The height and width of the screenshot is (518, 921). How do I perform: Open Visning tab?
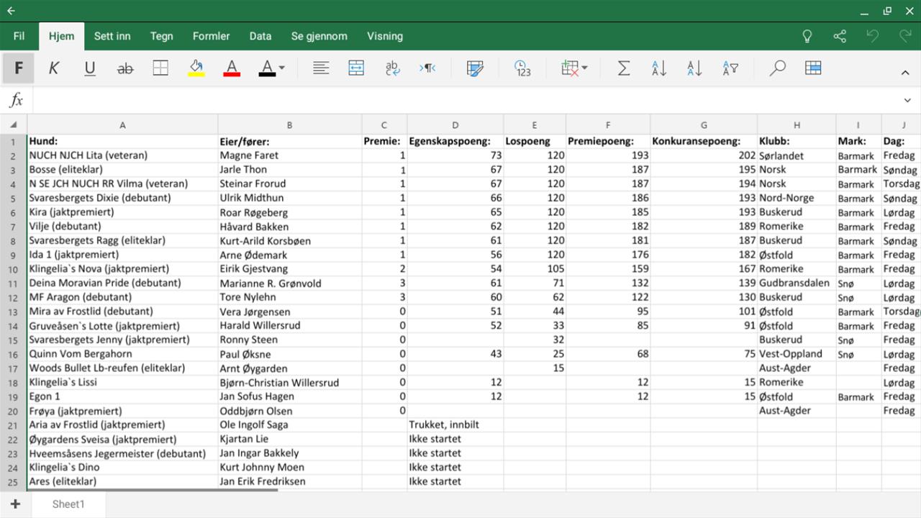click(x=385, y=36)
